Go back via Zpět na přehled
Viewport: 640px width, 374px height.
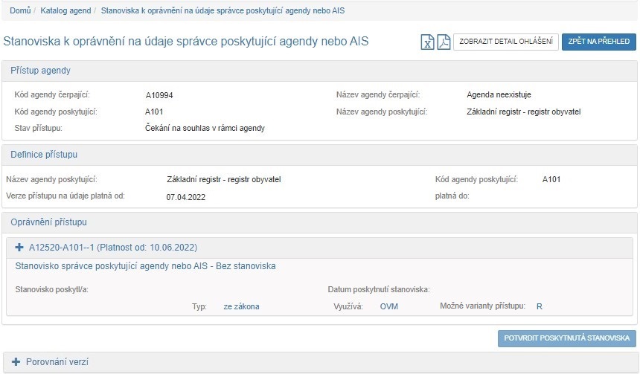pyautogui.click(x=598, y=42)
